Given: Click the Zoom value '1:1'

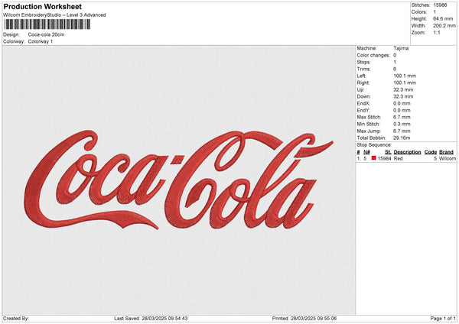Looking at the screenshot, I should tap(437, 32).
